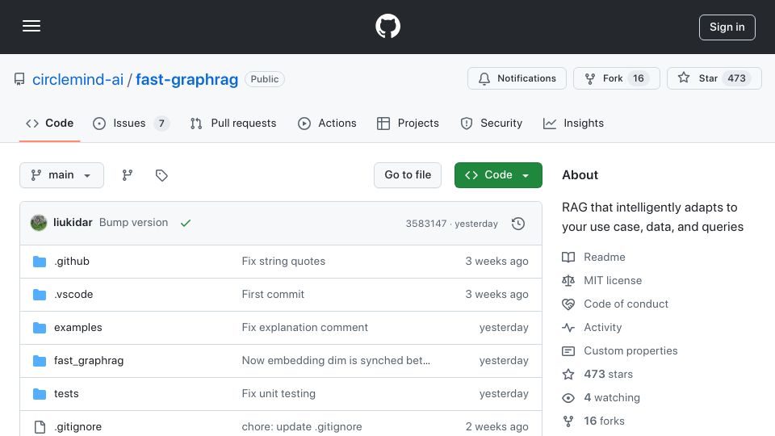Go to the GitHub homepage logo
The height and width of the screenshot is (436, 775).
tap(387, 26)
